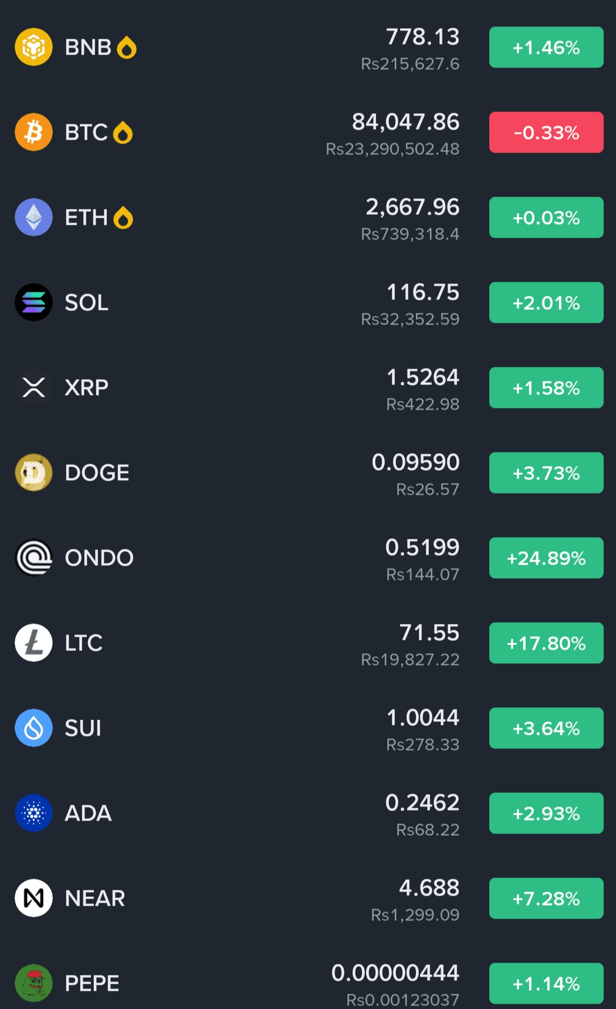Tap the Bitcoin orange logo icon
Viewport: 616px width, 1009px height.
click(33, 132)
